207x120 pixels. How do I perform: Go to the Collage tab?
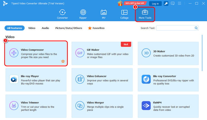[x=124, y=14]
